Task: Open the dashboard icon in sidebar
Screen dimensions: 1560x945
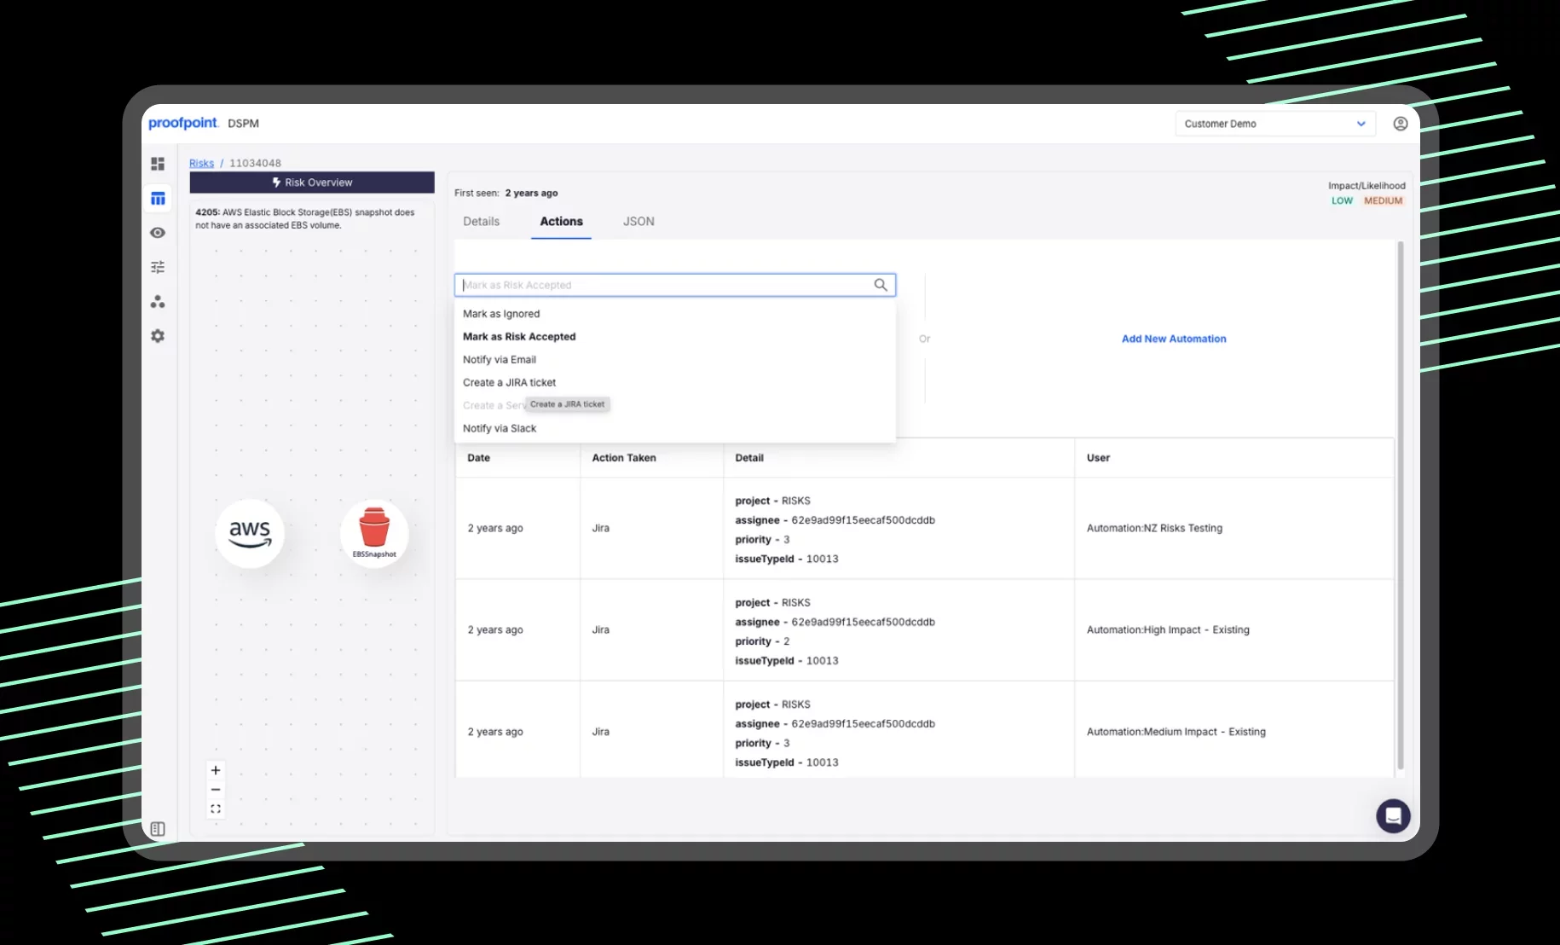Action: tap(158, 164)
